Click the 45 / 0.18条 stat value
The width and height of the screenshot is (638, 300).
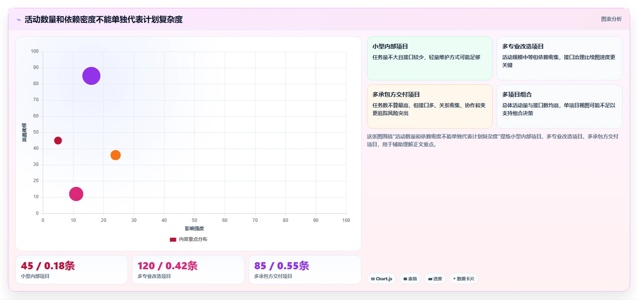tap(48, 266)
